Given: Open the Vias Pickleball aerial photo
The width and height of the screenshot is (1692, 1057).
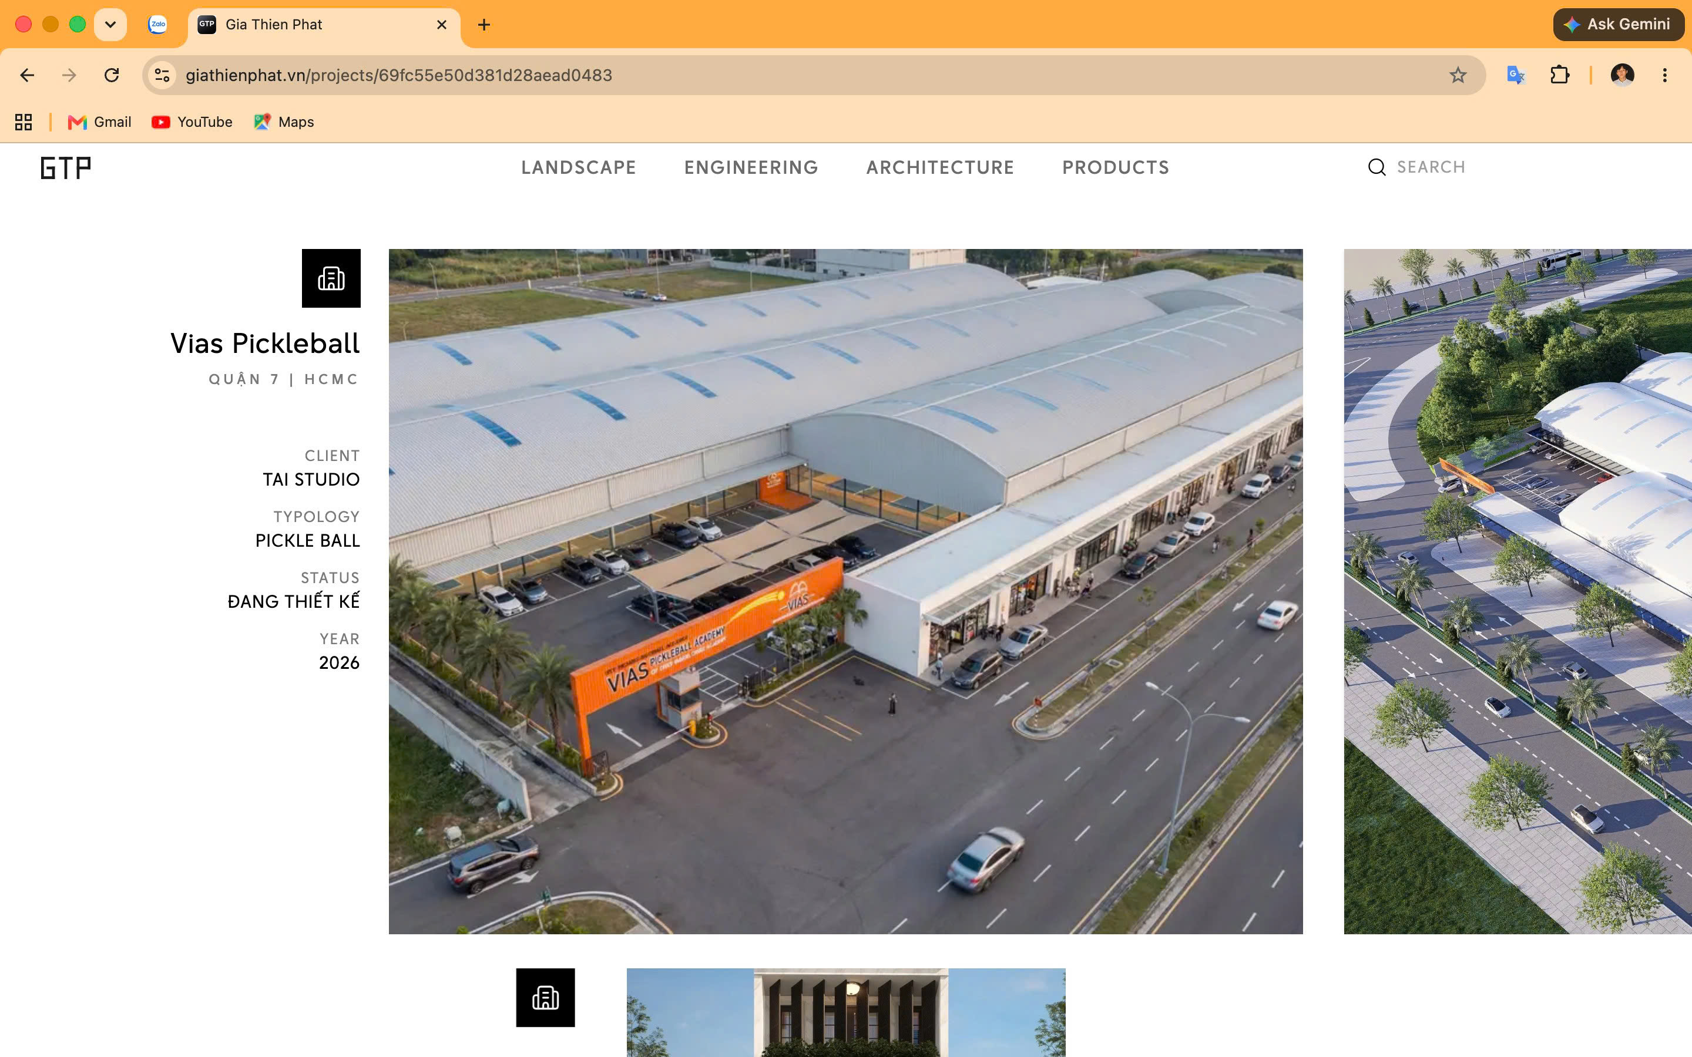Looking at the screenshot, I should (x=846, y=591).
